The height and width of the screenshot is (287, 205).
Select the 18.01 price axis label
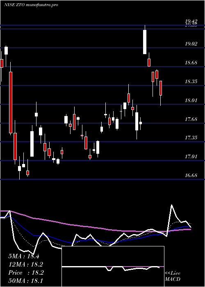click(x=191, y=100)
